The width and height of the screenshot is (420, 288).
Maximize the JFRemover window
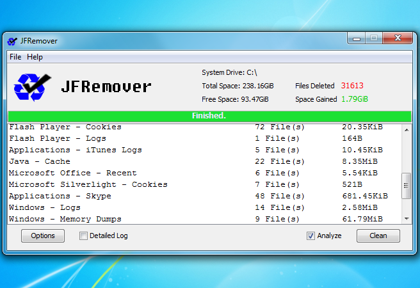[374, 38]
